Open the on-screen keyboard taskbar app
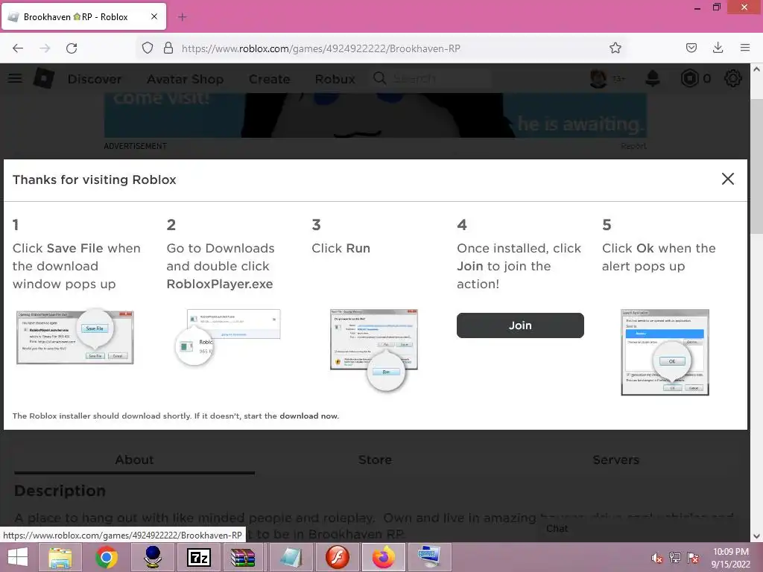This screenshot has width=763, height=572. (429, 557)
